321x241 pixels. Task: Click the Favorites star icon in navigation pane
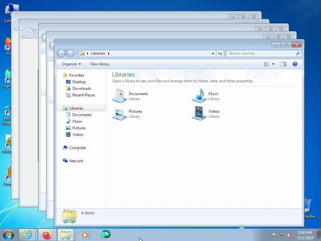click(x=65, y=75)
